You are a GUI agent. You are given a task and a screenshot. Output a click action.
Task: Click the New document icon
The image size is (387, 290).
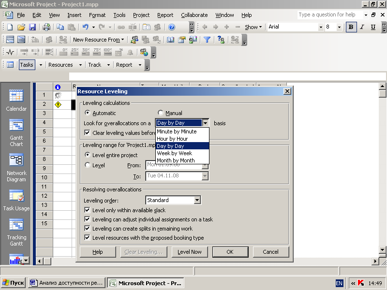coord(10,27)
